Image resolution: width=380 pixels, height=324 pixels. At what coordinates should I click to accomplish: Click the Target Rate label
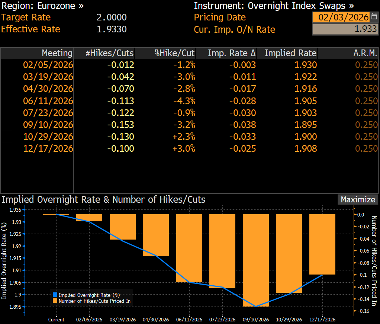(26, 17)
